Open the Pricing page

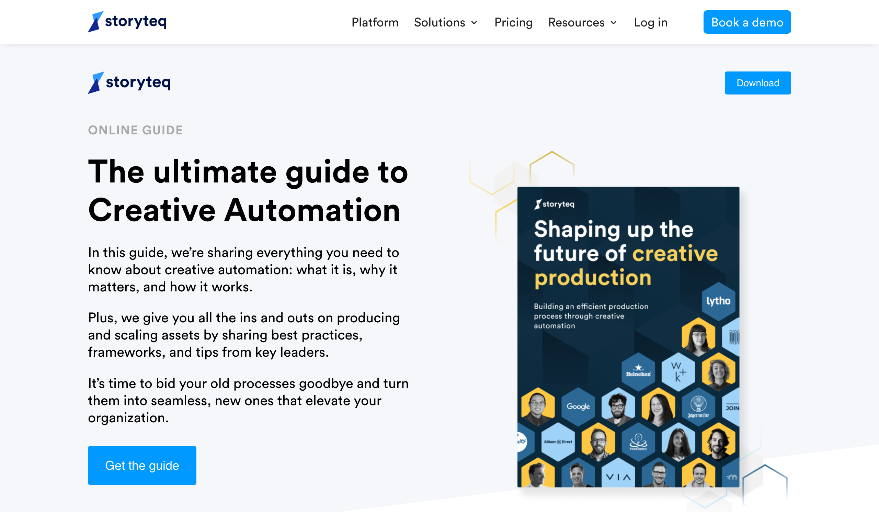click(x=513, y=22)
